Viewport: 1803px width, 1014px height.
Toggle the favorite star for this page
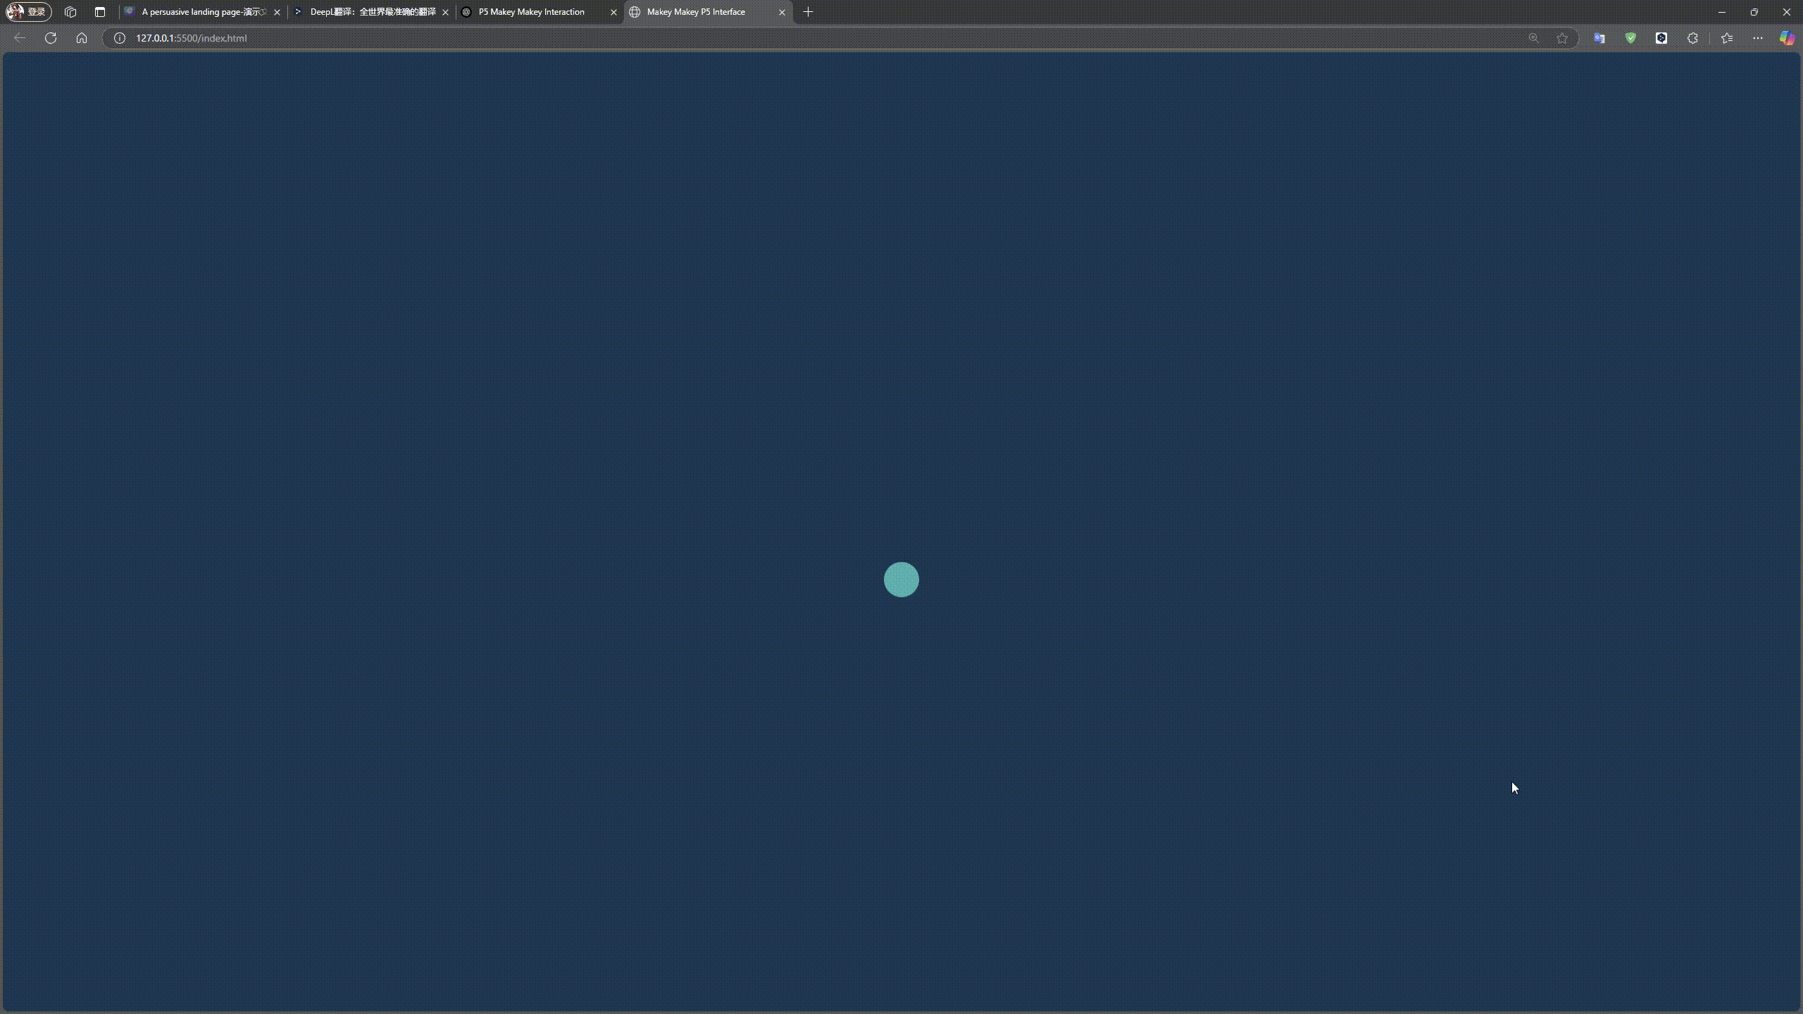pyautogui.click(x=1561, y=38)
